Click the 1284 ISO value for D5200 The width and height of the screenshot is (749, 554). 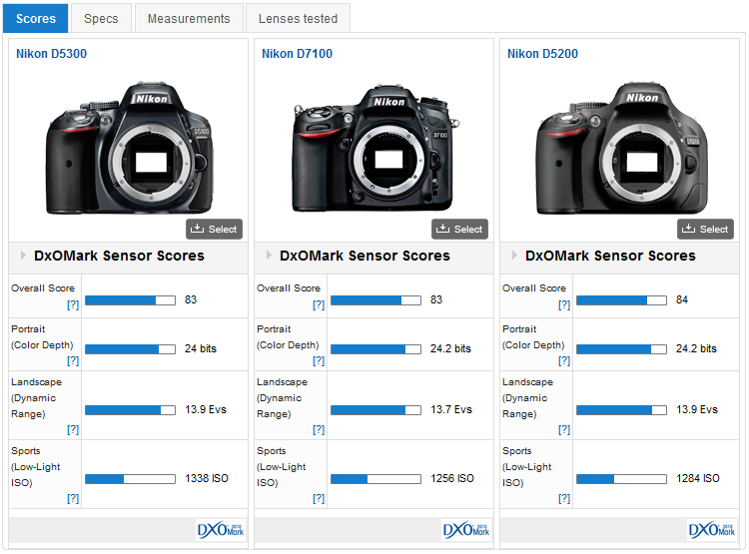pos(697,478)
